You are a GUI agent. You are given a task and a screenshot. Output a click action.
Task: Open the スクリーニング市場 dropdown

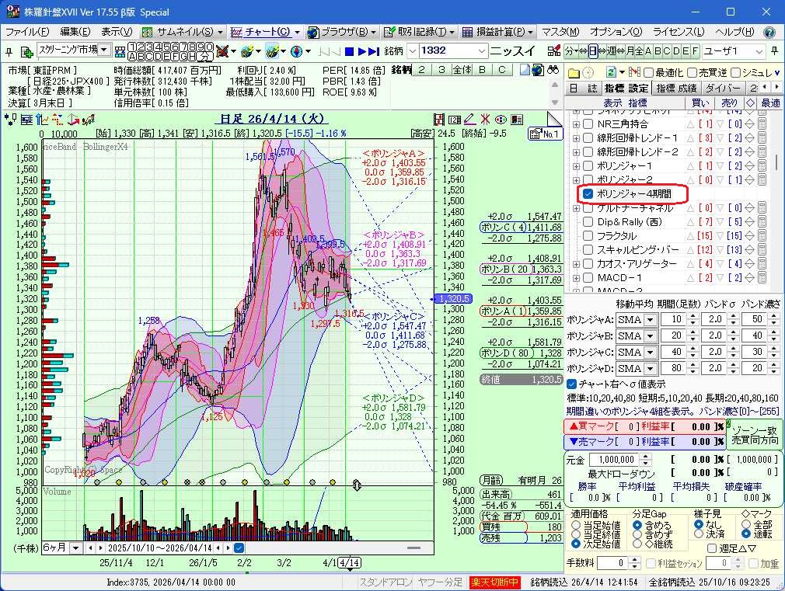(x=103, y=50)
